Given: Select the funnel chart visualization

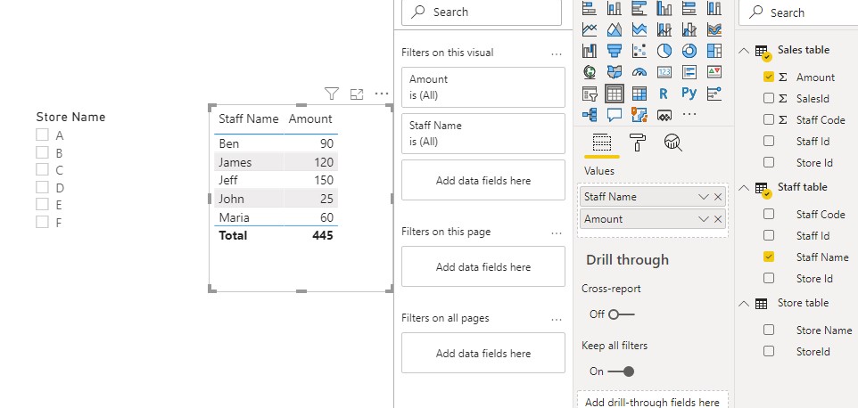Looking at the screenshot, I should [x=615, y=51].
